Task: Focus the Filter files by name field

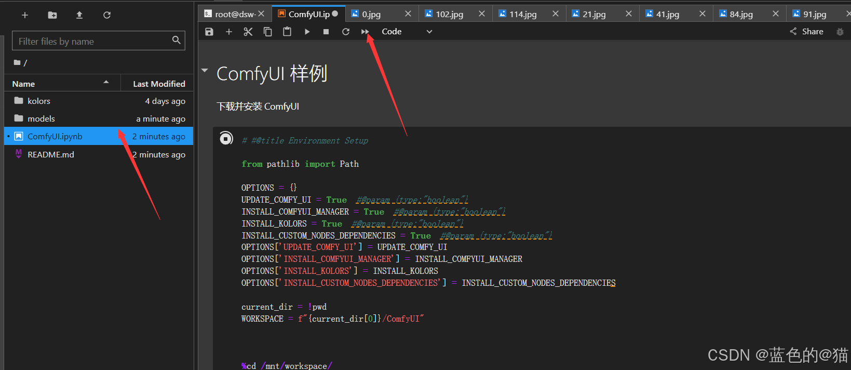Action: pyautogui.click(x=99, y=41)
